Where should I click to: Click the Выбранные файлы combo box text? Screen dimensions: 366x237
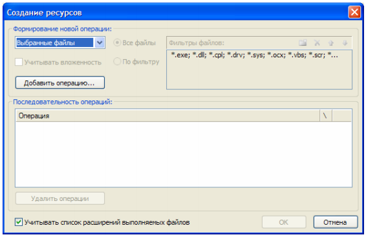coord(54,43)
